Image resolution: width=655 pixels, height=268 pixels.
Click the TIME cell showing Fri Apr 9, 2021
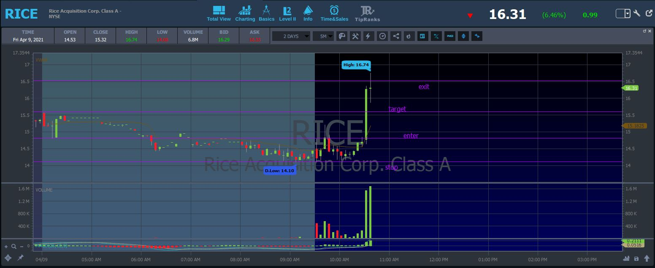click(x=28, y=35)
